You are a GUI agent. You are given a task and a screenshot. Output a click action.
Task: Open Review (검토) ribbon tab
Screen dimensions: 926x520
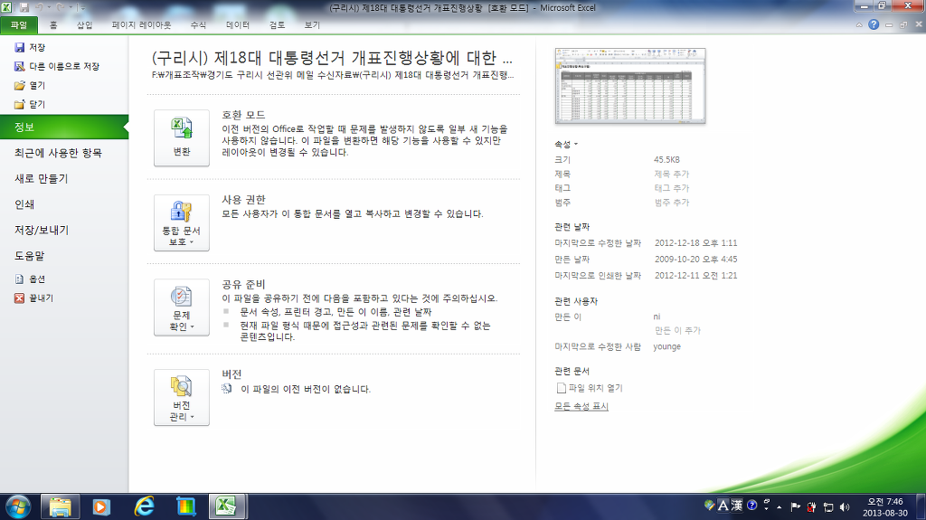tap(277, 24)
